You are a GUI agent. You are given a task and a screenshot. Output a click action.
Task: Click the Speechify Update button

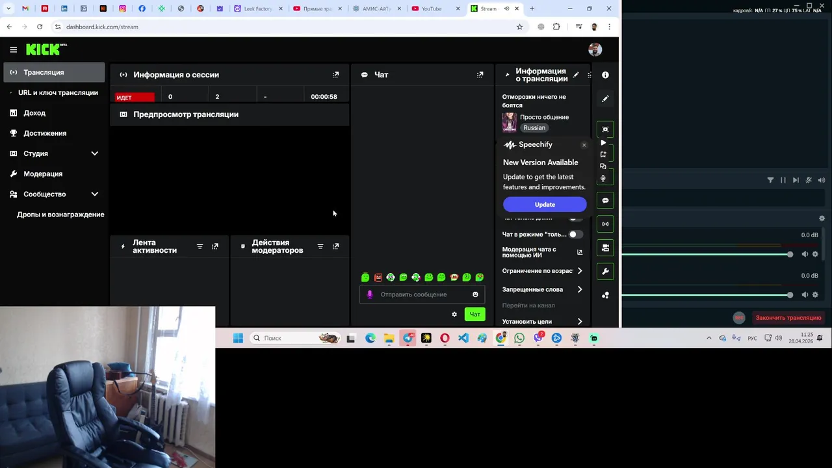545,205
